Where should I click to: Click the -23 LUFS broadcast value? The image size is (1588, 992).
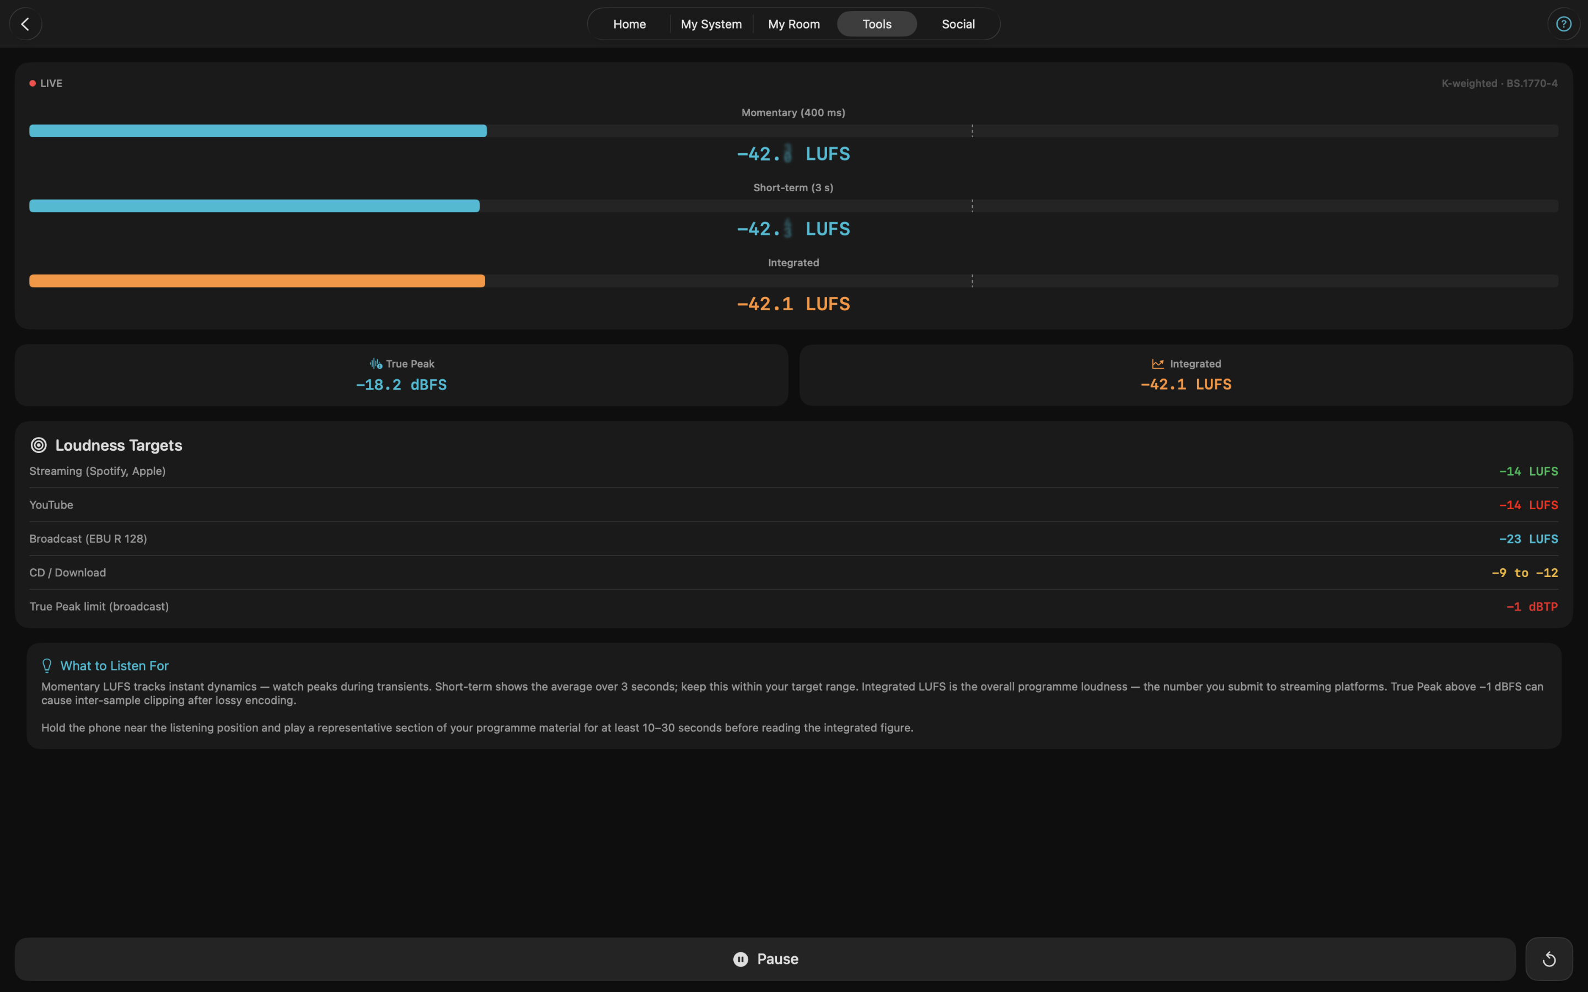1528,538
